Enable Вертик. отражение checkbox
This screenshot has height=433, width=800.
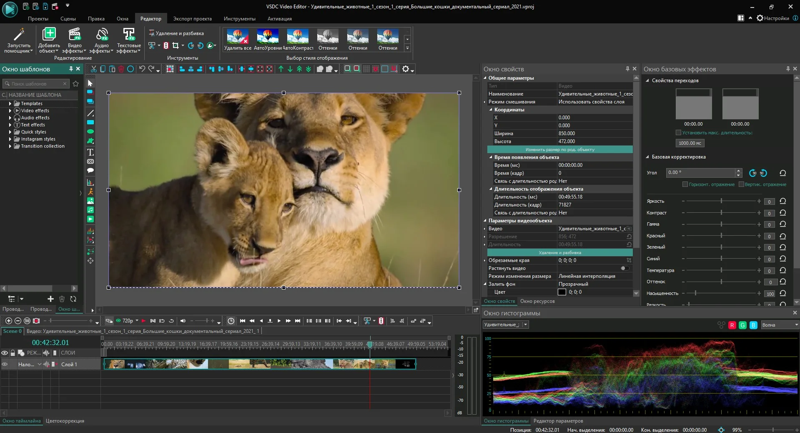(x=741, y=184)
